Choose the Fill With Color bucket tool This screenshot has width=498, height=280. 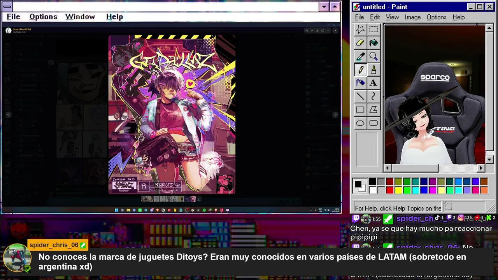click(373, 43)
